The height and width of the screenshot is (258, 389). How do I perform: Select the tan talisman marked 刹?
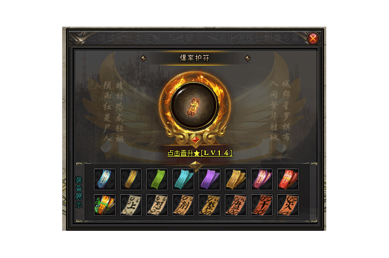183,205
